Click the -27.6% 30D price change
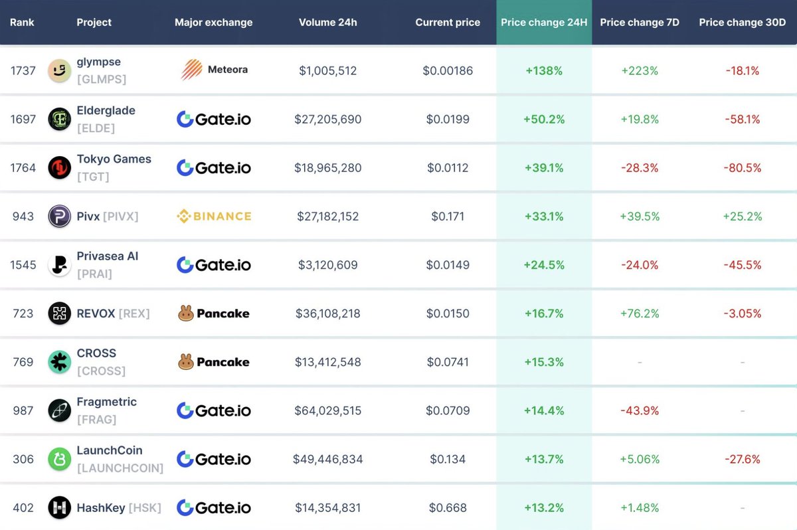 point(743,459)
